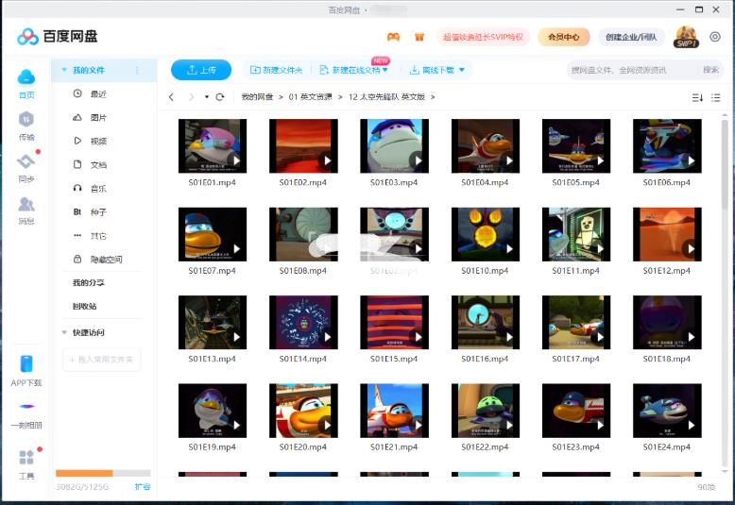Click the game controller icon in header
The height and width of the screenshot is (505, 735).
coord(393,37)
